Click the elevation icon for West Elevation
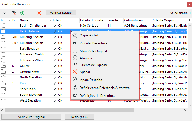Screen dimensions: 192x121 point(3,100)
